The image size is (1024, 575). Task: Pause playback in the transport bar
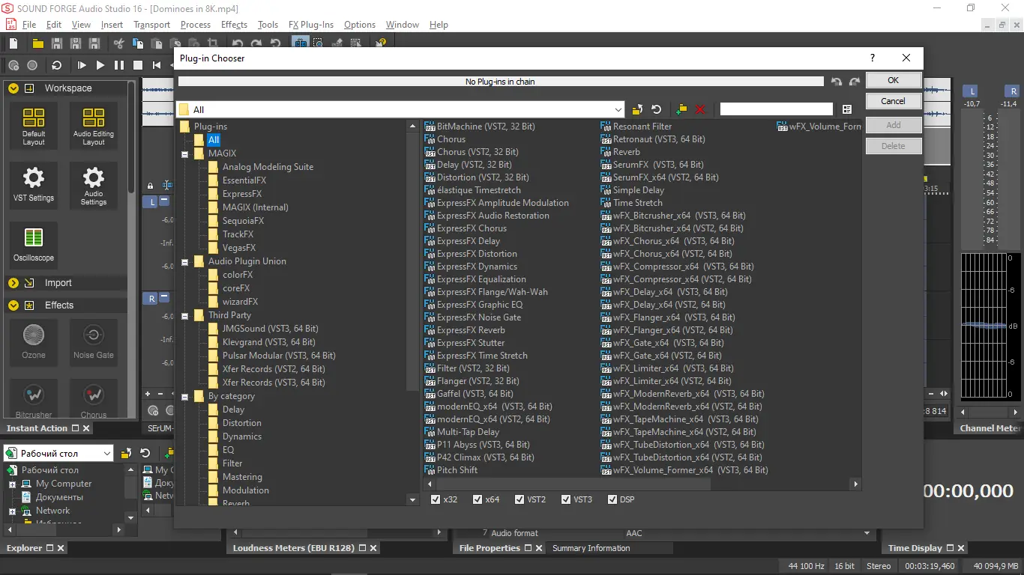tap(119, 66)
